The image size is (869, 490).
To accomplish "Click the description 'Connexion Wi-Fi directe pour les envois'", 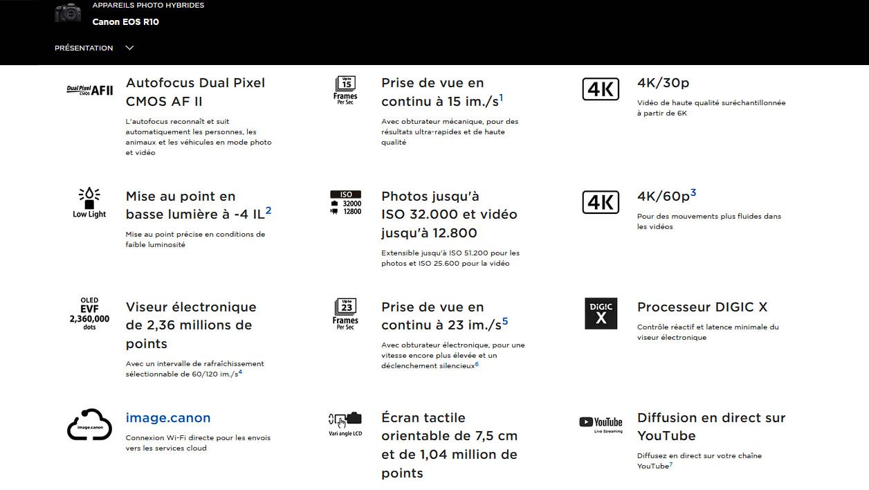I will [198, 443].
